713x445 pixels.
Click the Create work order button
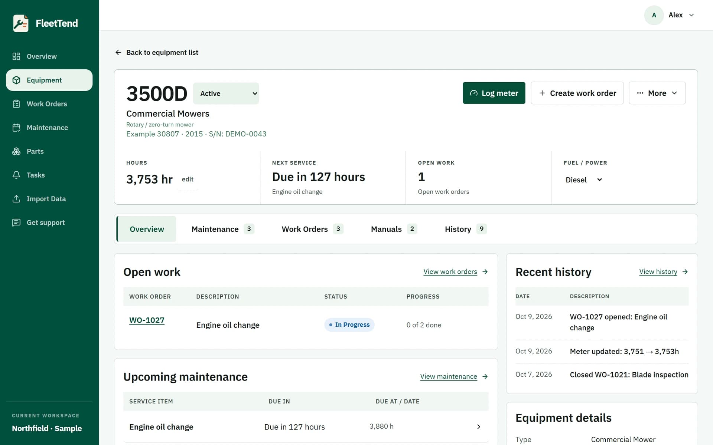[x=577, y=93]
